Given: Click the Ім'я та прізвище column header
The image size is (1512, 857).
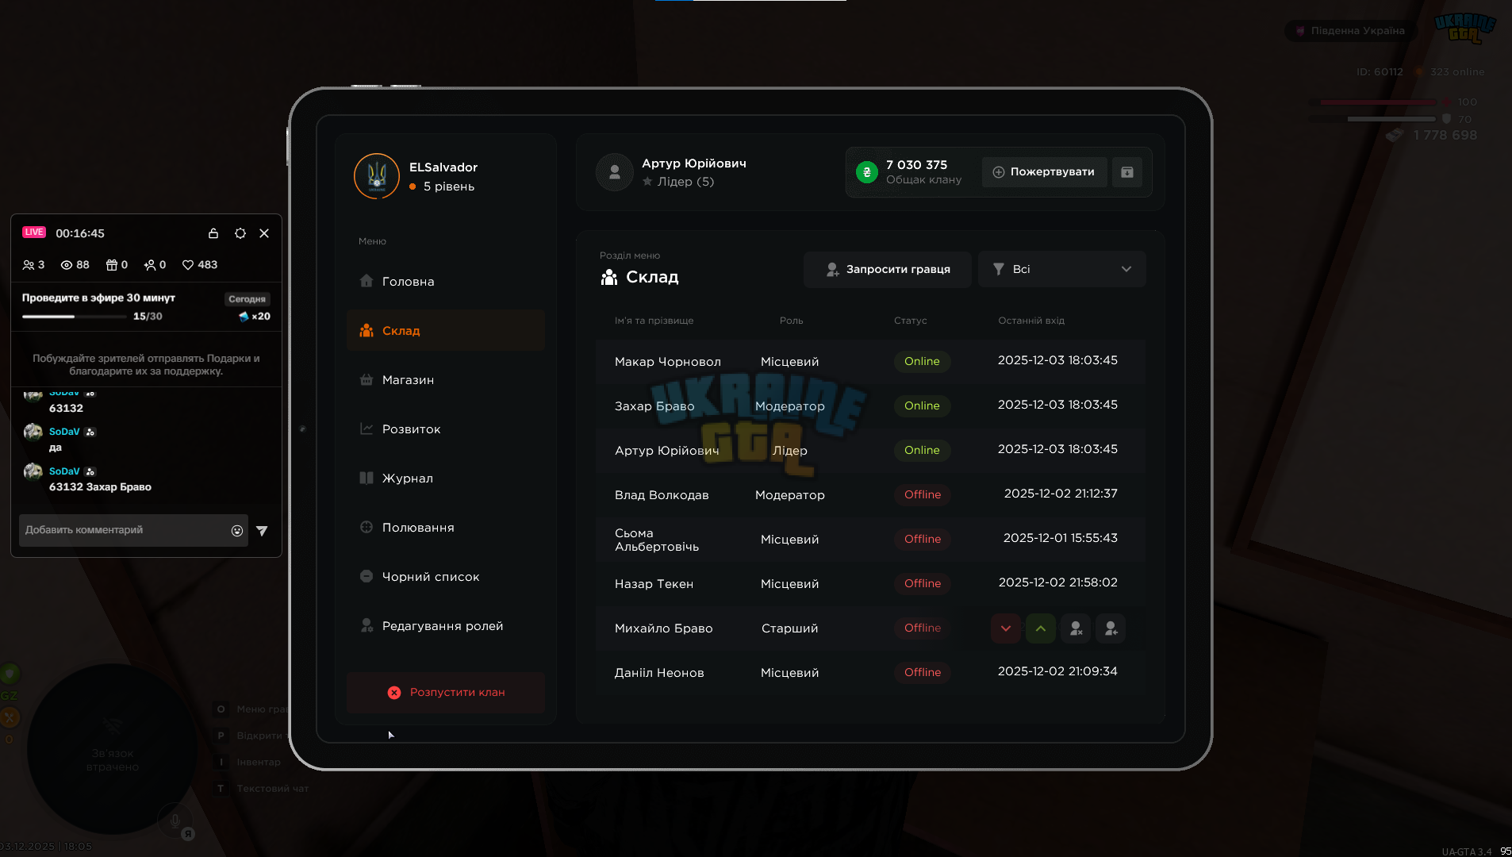Looking at the screenshot, I should point(654,321).
